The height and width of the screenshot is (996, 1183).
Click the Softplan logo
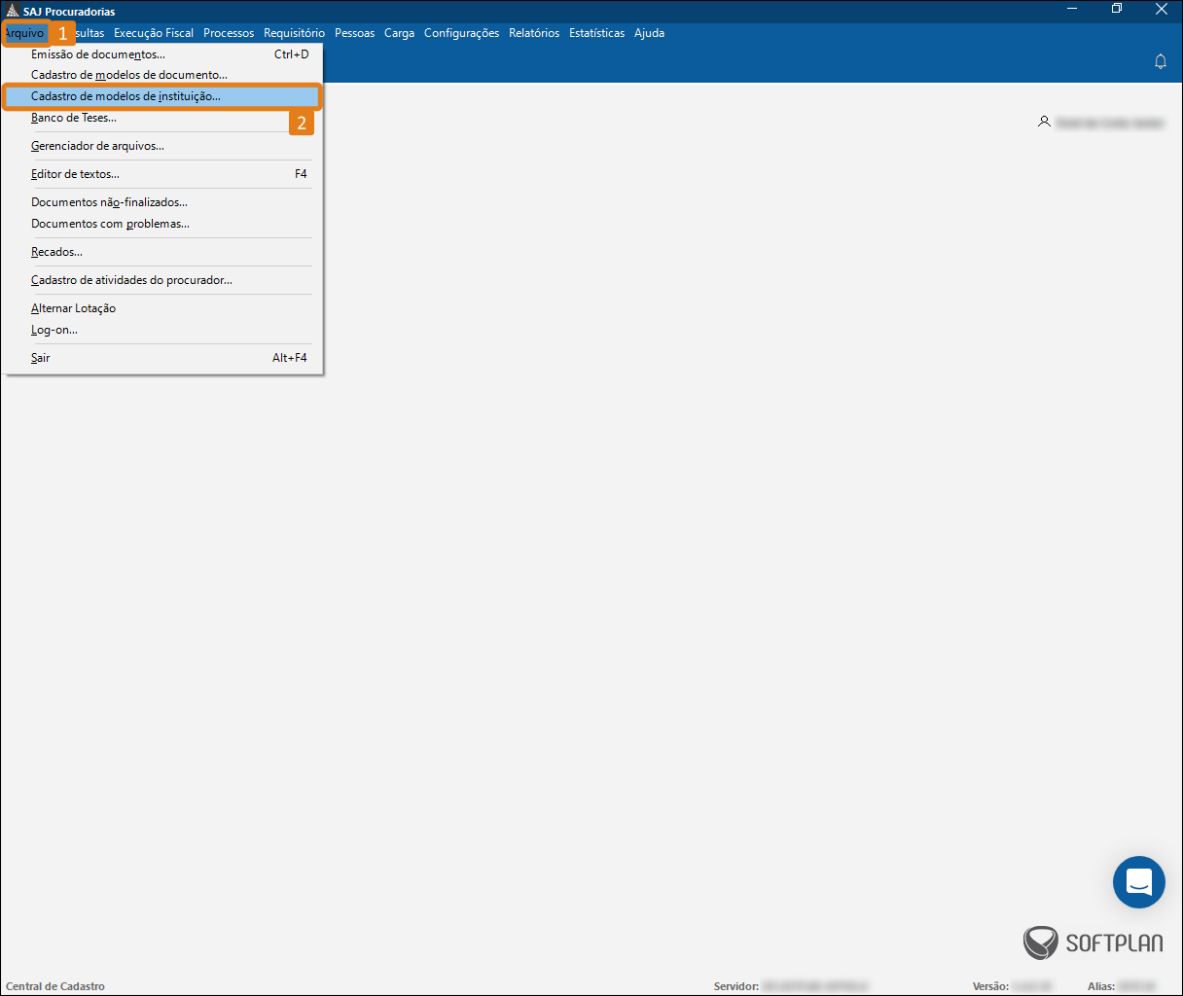[1093, 943]
